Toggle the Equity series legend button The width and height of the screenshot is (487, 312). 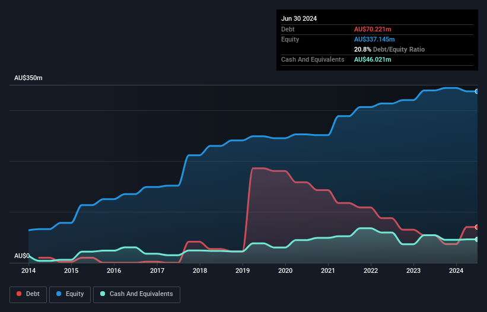click(70, 294)
